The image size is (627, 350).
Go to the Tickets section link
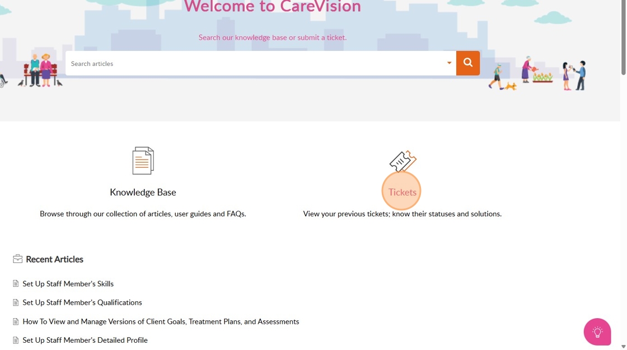coord(403,192)
